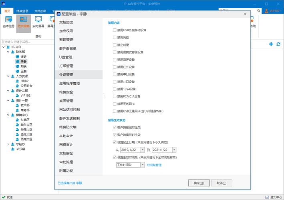Click the refresh icon beside the plus

coord(278,44)
